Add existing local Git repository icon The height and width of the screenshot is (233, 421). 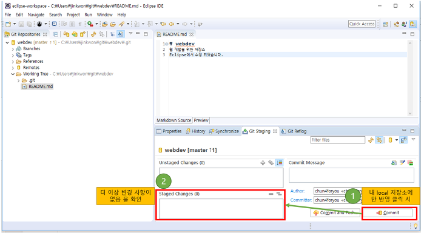click(x=66, y=34)
